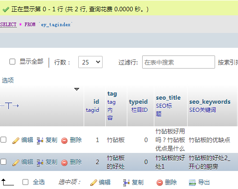Click the red delete icon for row 1
The width and height of the screenshot is (238, 189).
point(64,140)
